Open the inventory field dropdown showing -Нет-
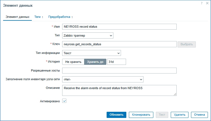Viewport: 211px width, 121px height. click(x=103, y=79)
